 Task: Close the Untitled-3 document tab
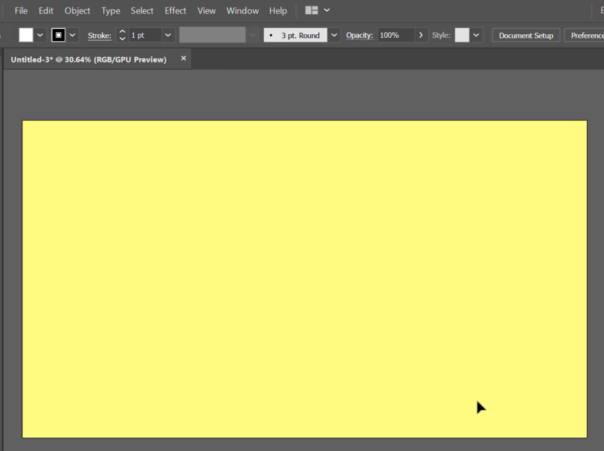pos(183,58)
